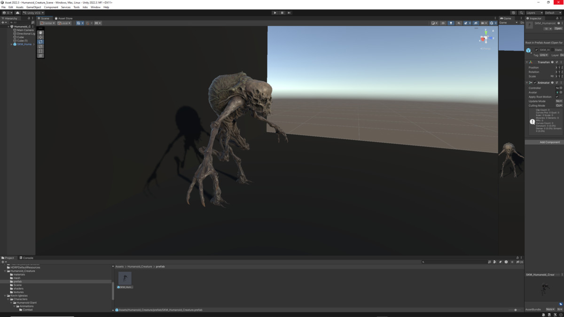The image size is (564, 317).
Task: Select the Scale tool
Action: 40,46
